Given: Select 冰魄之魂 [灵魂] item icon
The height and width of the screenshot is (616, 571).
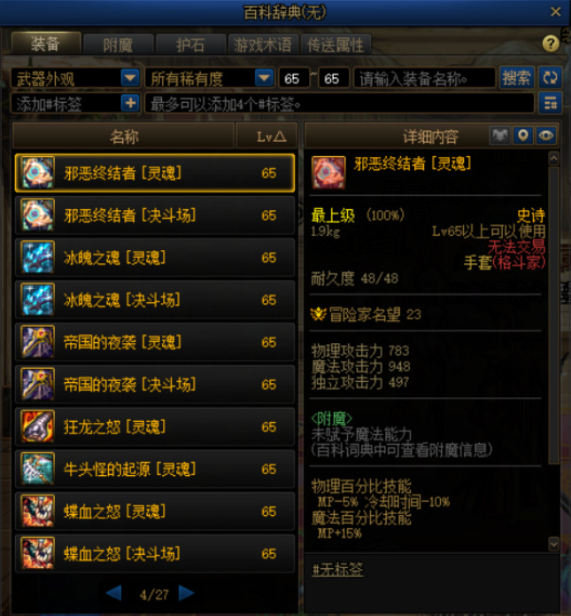Looking at the screenshot, I should tap(38, 257).
